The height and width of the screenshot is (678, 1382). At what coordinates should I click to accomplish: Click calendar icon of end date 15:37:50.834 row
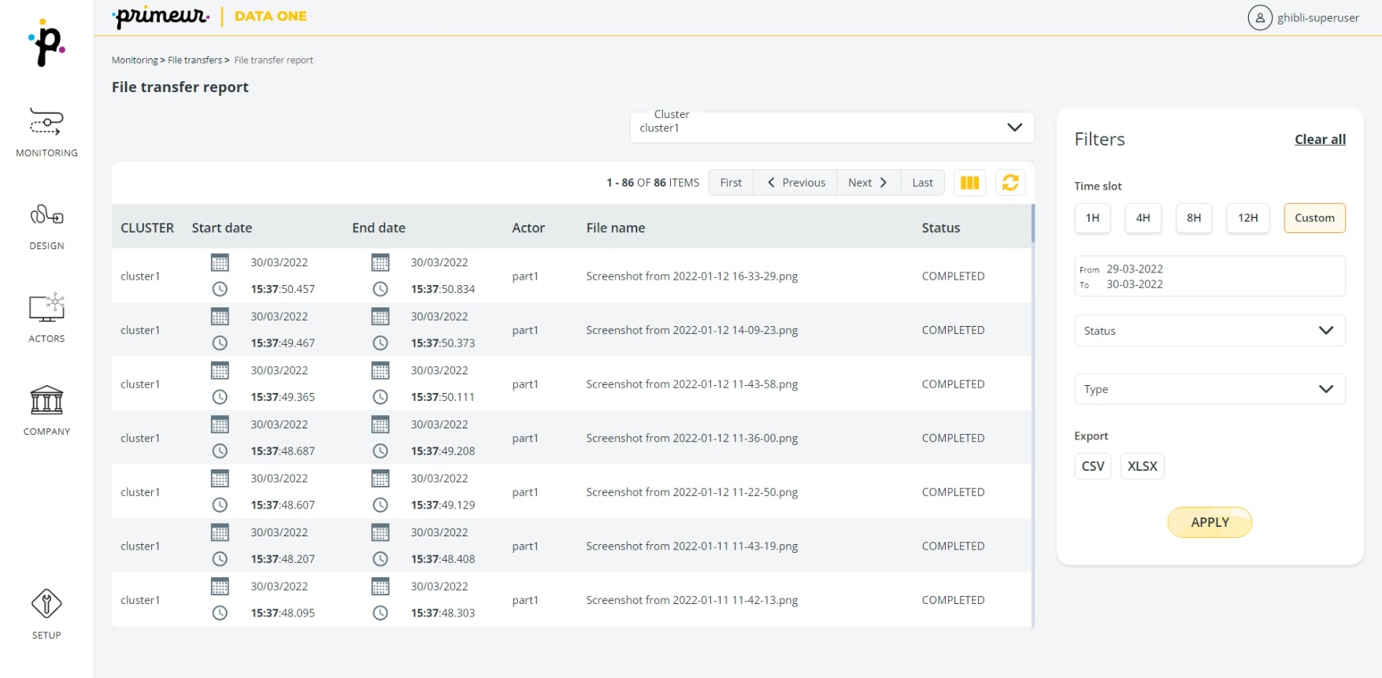point(380,262)
